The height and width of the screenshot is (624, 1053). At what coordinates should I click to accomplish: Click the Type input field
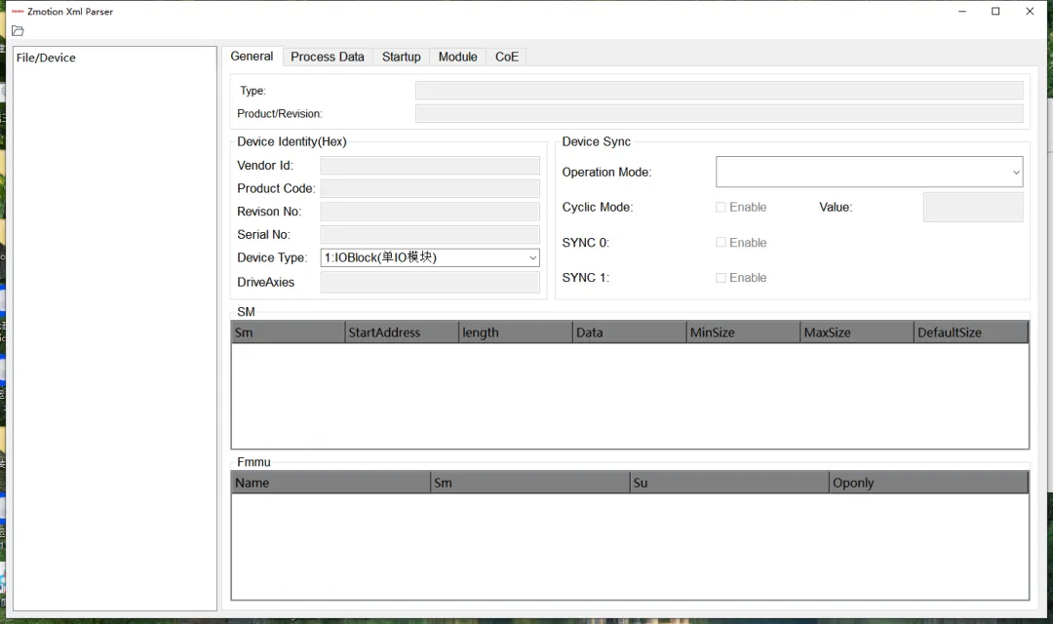[720, 91]
